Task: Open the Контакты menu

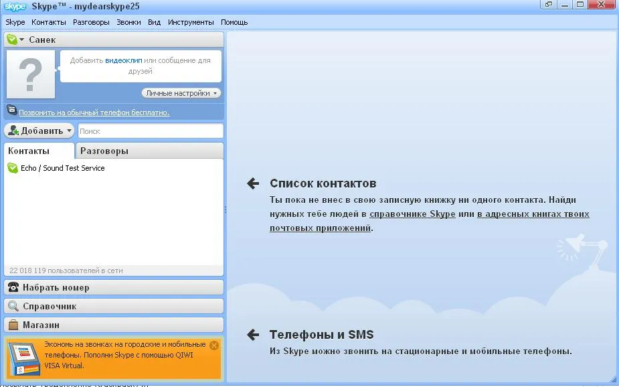Action: pos(49,22)
